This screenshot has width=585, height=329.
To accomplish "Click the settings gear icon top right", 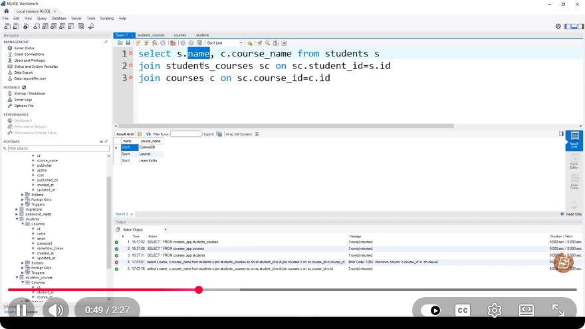I will tap(558, 26).
